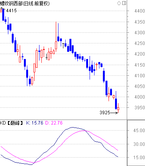Click the 3950 price axis label
This screenshot has width=145, height=166.
140,108
